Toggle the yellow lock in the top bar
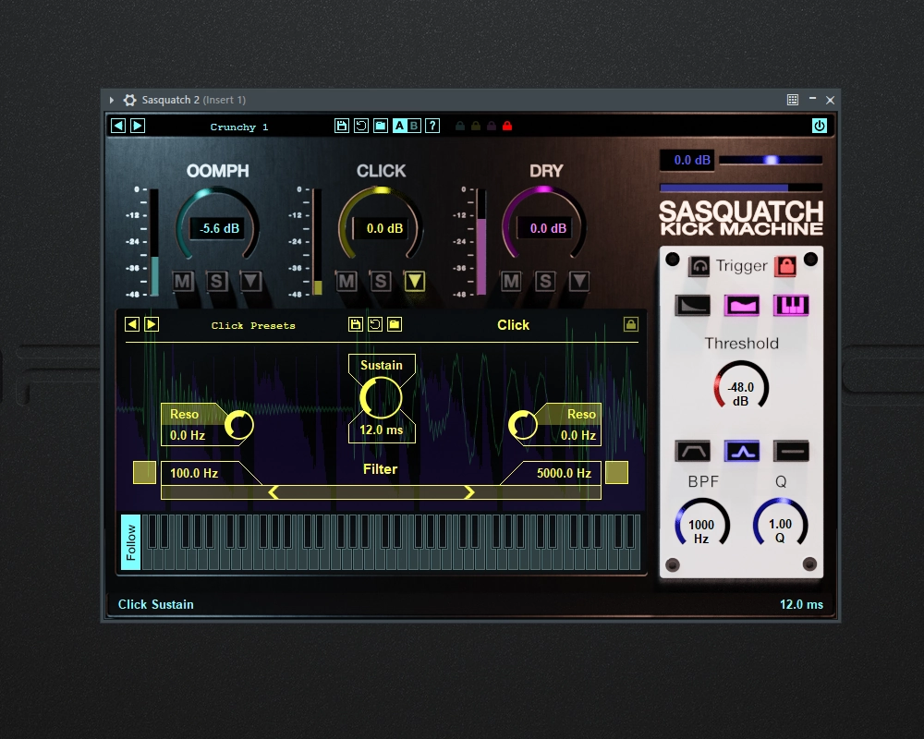The width and height of the screenshot is (924, 739). pyautogui.click(x=476, y=126)
